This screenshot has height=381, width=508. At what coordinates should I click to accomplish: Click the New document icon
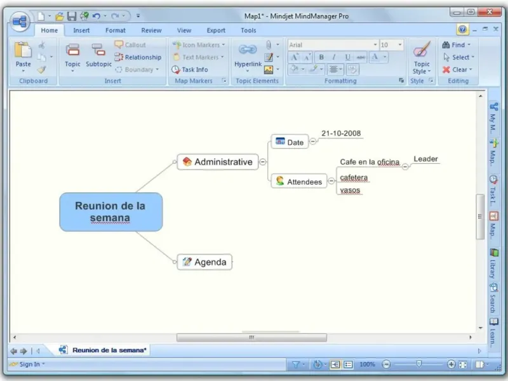[41, 16]
